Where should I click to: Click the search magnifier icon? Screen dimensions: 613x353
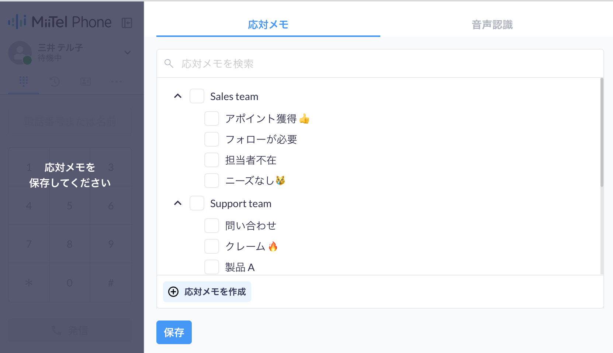tap(169, 64)
